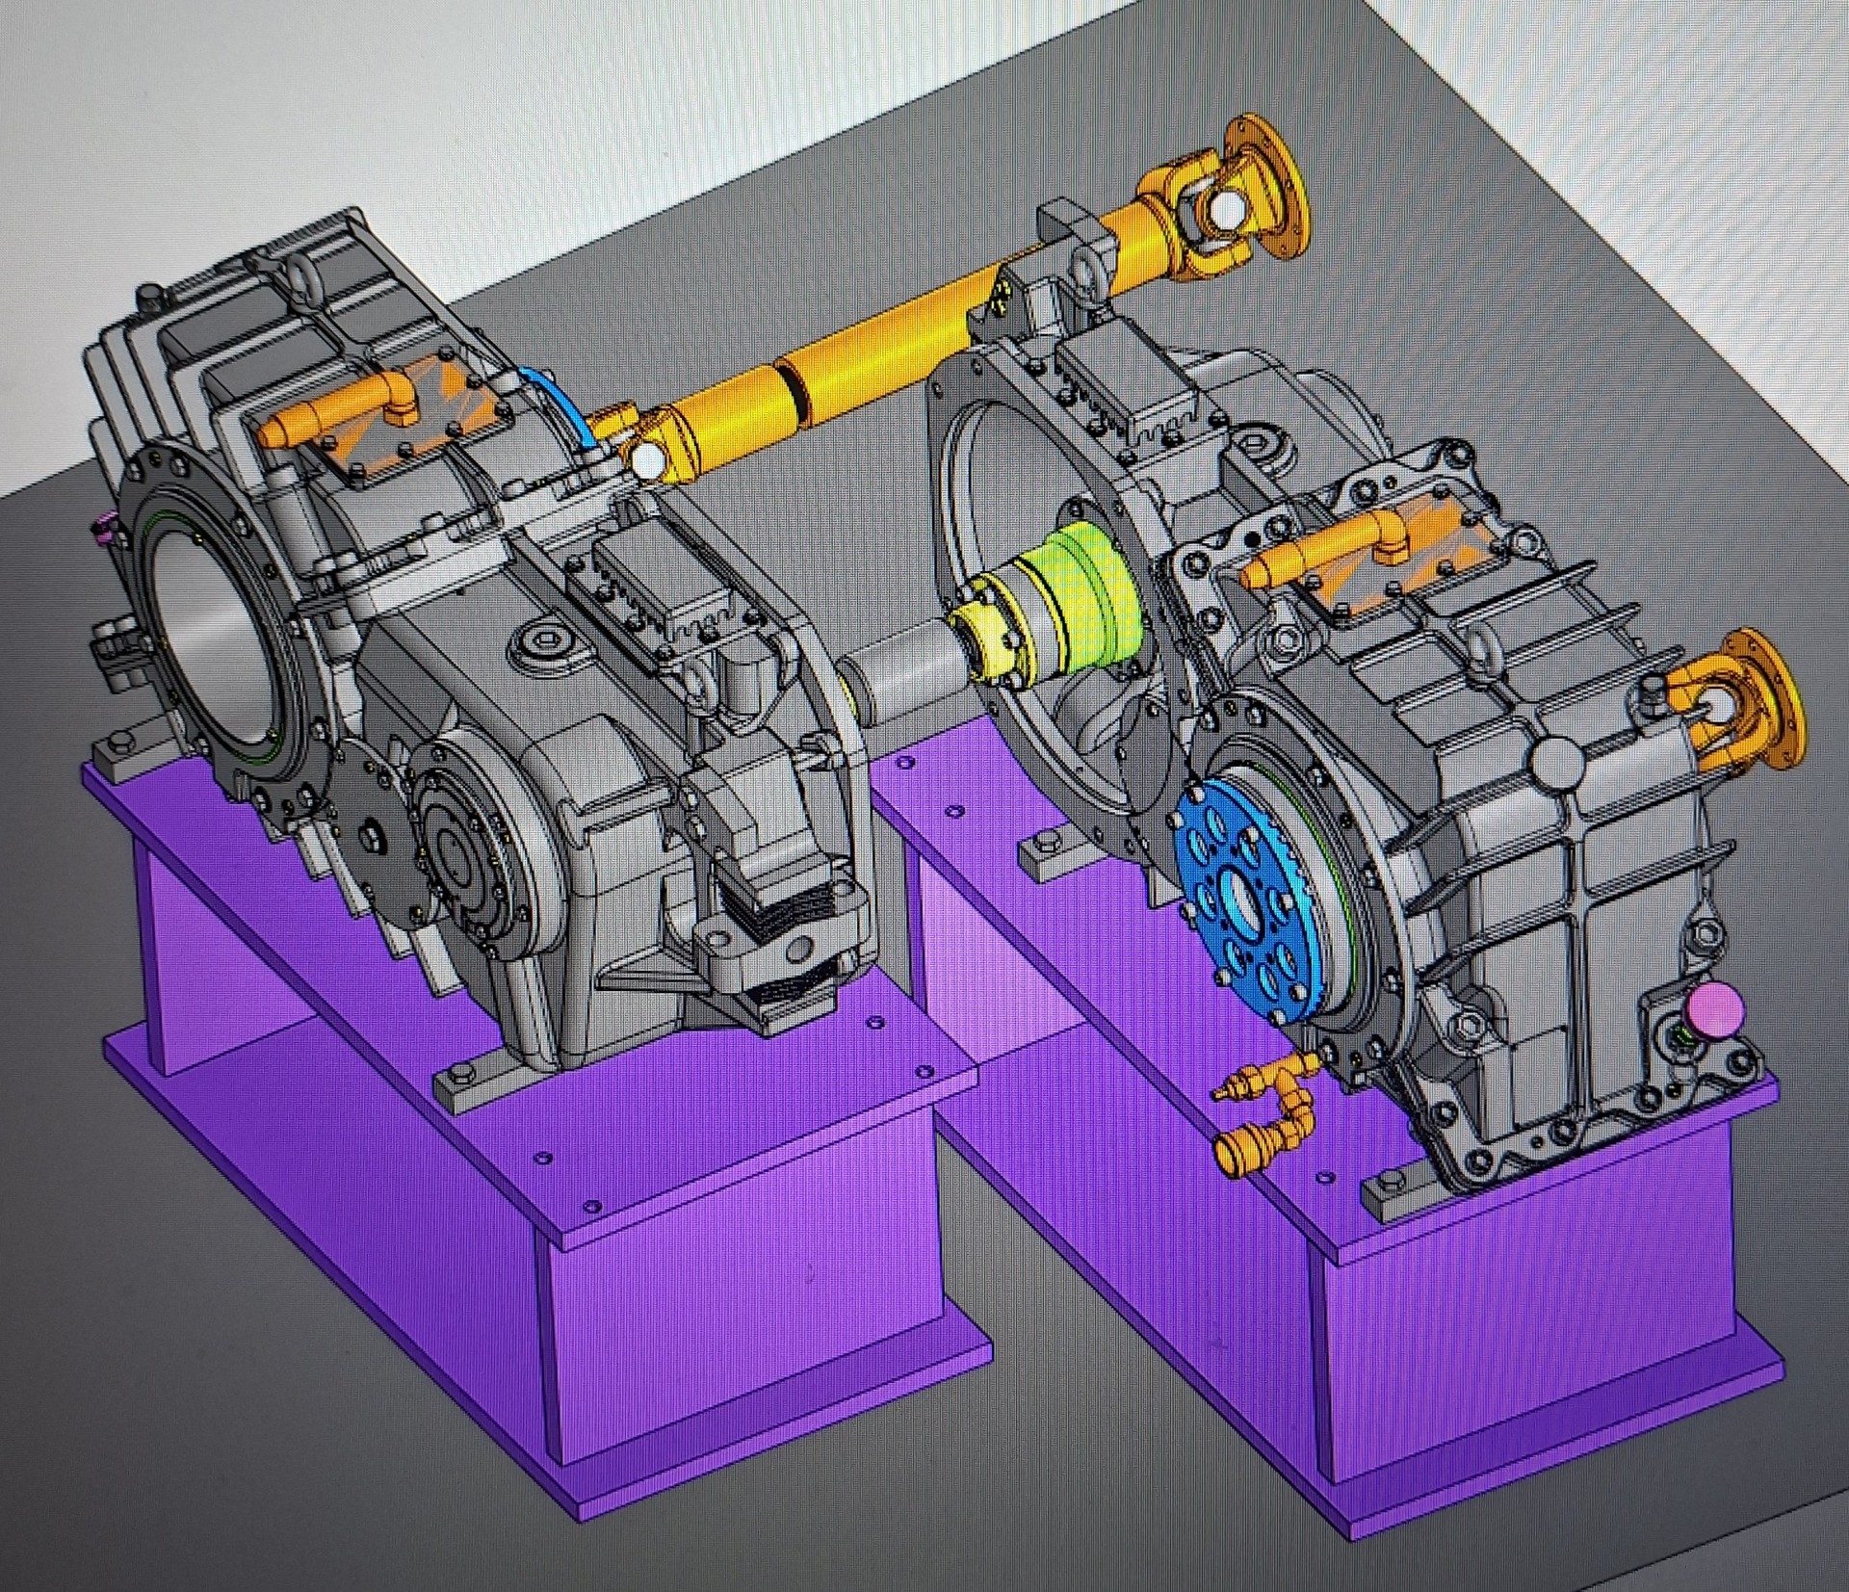Viewport: 1849px width, 1592px height.
Task: Select orange breather pipe atop right gearbox
Action: point(1328,551)
